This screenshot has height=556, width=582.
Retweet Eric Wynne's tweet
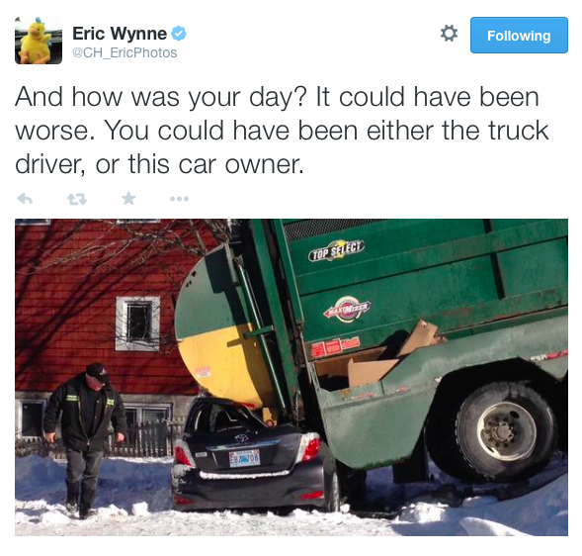pyautogui.click(x=77, y=200)
